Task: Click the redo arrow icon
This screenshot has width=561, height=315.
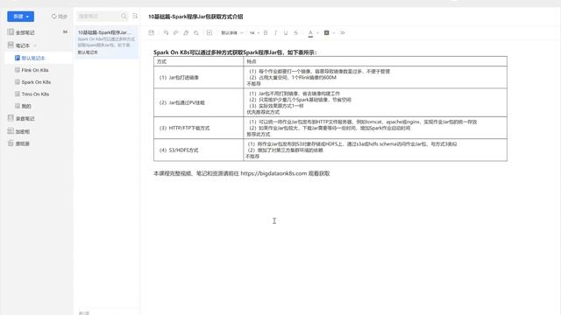Action: [175, 33]
